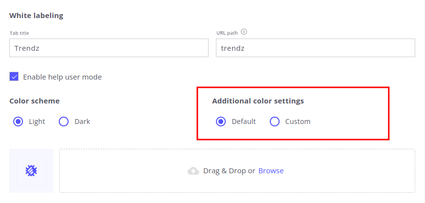Screen dimensions: 425x203
Task: Choose Custom additional color settings radio button
Action: (275, 122)
